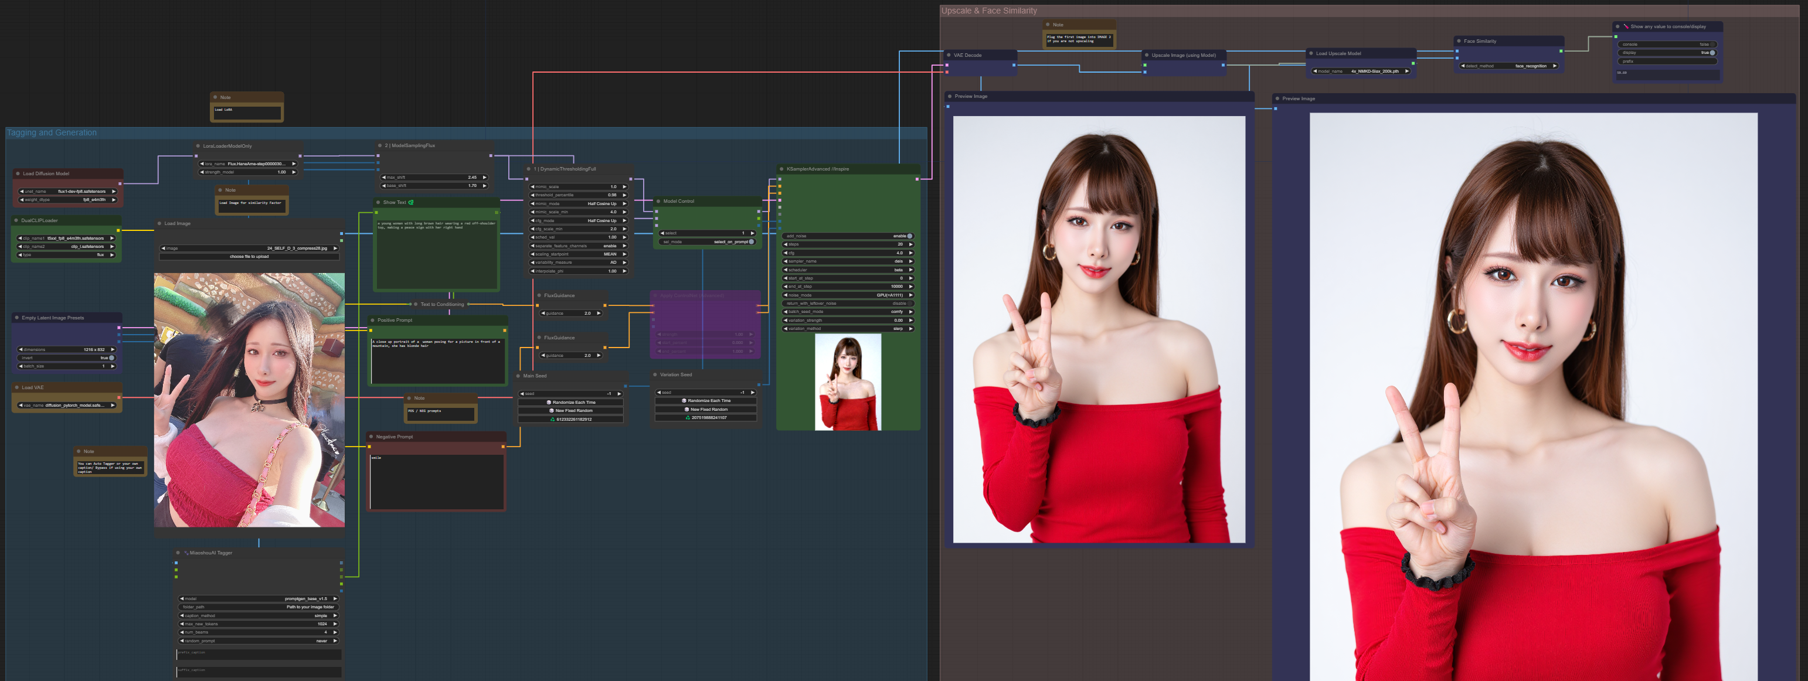The height and width of the screenshot is (681, 1808).
Task: Increase steps value arrow in KSampler
Action: click(911, 245)
